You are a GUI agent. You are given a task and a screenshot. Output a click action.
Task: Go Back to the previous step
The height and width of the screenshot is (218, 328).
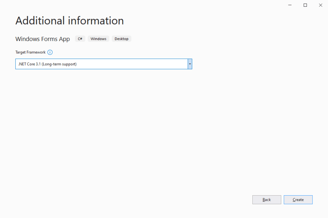[x=267, y=200]
